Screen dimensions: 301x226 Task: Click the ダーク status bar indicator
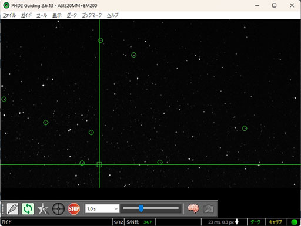[x=255, y=222]
